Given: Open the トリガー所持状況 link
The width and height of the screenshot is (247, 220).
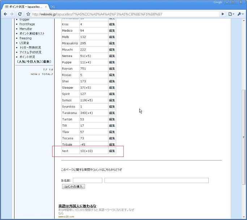Looking at the screenshot, I should (x=30, y=48).
